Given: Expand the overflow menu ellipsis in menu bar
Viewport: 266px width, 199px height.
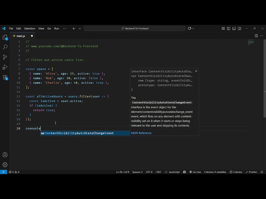Looking at the screenshot, I should [x=64, y=29].
